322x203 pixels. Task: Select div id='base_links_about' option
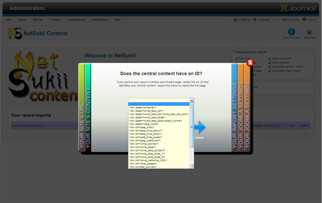[x=159, y=131]
